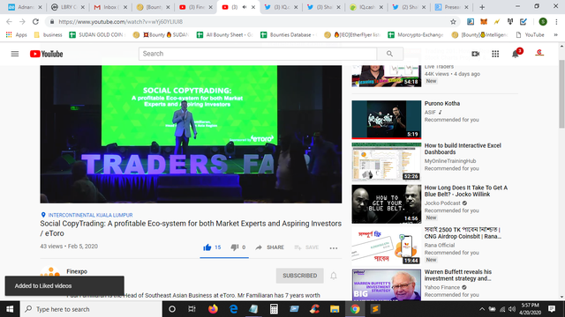Open the Warren Buffett investment strategy video
565x317 pixels.
[x=458, y=275]
